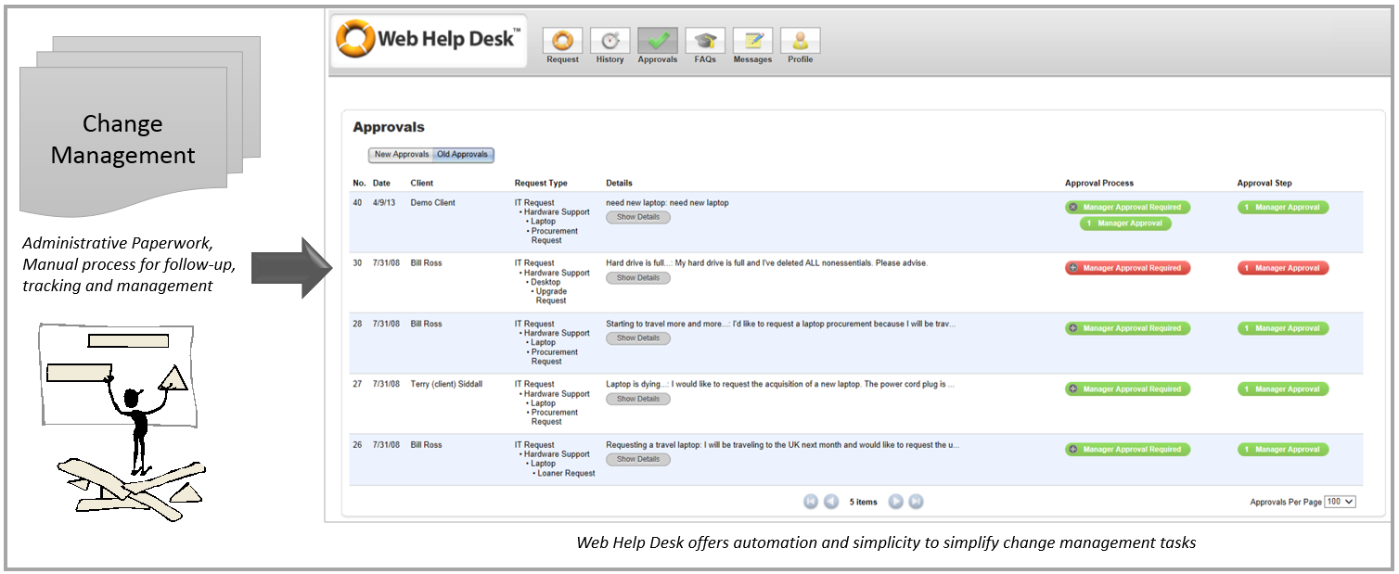Screen dimensions: 1399x574
Task: Show Details for travel laptop request 26
Action: pyautogui.click(x=638, y=459)
